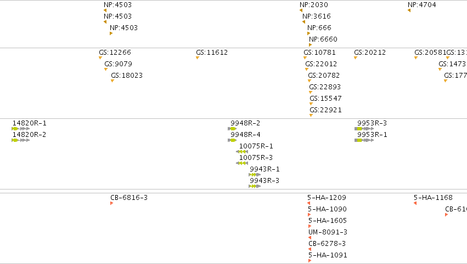Click the GS:15547 label
This screenshot has width=467, height=264.
pos(325,99)
